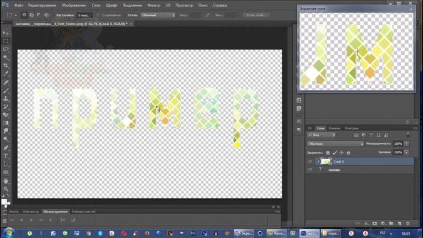The height and width of the screenshot is (238, 423).
Task: Select the Hand tool
Action: coord(6,180)
